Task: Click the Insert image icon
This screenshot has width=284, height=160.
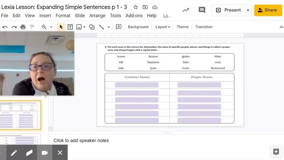Action: pyautogui.click(x=79, y=27)
